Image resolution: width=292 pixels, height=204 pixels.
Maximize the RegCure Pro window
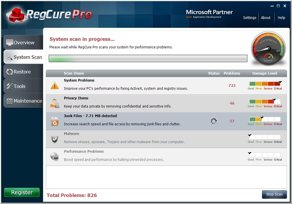pyautogui.click(x=278, y=6)
